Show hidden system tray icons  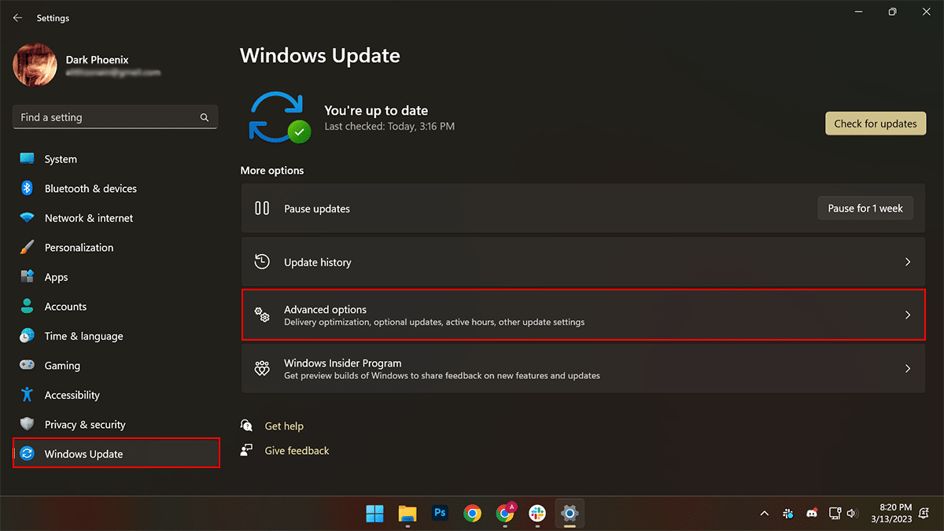764,514
